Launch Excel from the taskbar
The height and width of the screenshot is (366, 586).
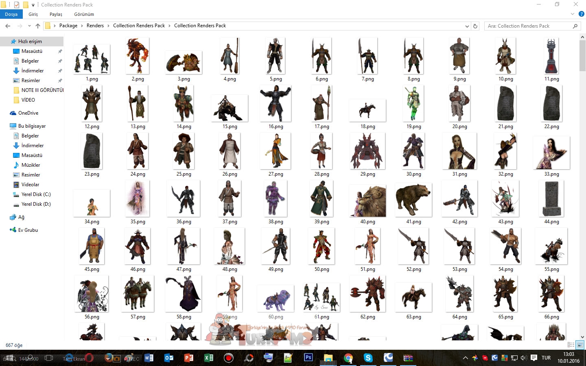pyautogui.click(x=209, y=358)
